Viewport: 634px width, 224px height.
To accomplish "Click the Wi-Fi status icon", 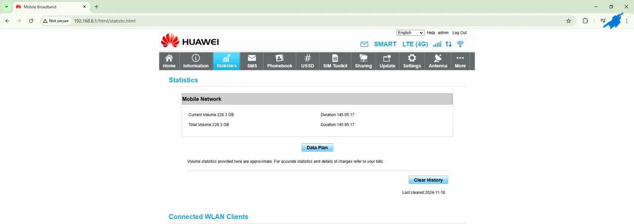I will click(x=461, y=44).
